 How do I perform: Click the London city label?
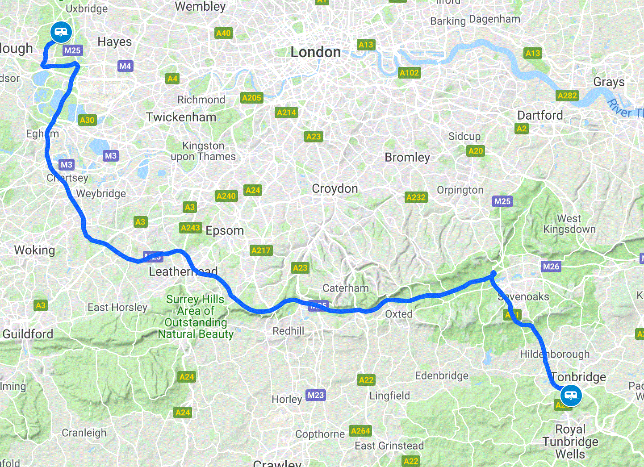tap(316, 52)
